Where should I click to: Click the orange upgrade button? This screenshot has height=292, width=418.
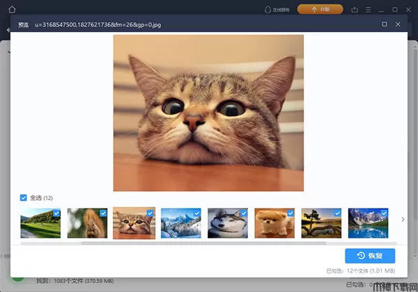pos(320,9)
